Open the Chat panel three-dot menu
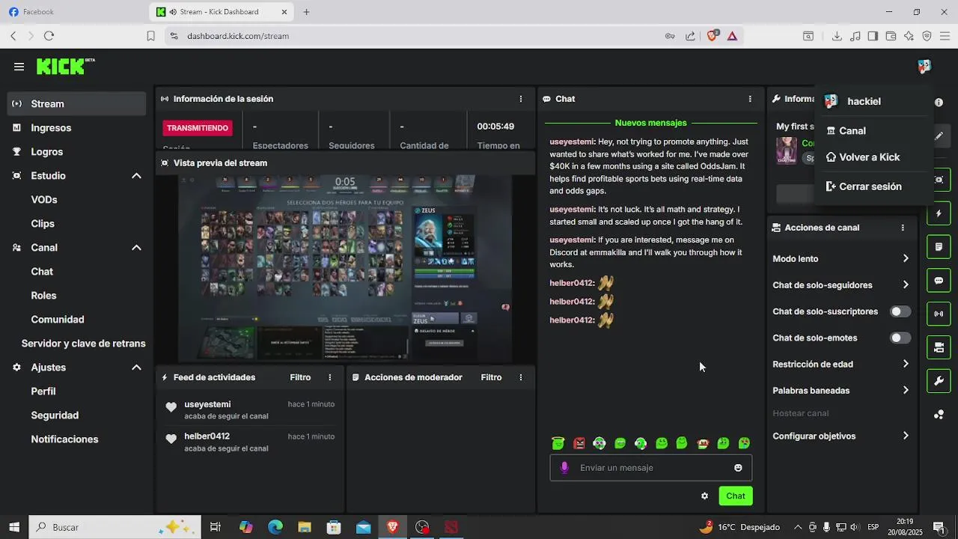This screenshot has height=539, width=958. (750, 99)
